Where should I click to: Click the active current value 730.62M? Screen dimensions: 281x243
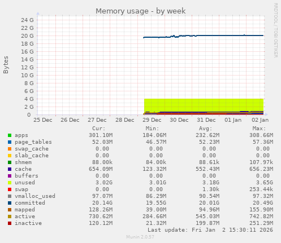click(x=101, y=217)
